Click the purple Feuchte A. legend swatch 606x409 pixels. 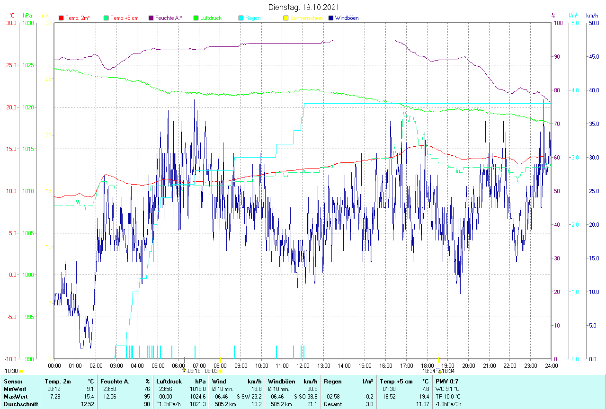click(x=151, y=18)
